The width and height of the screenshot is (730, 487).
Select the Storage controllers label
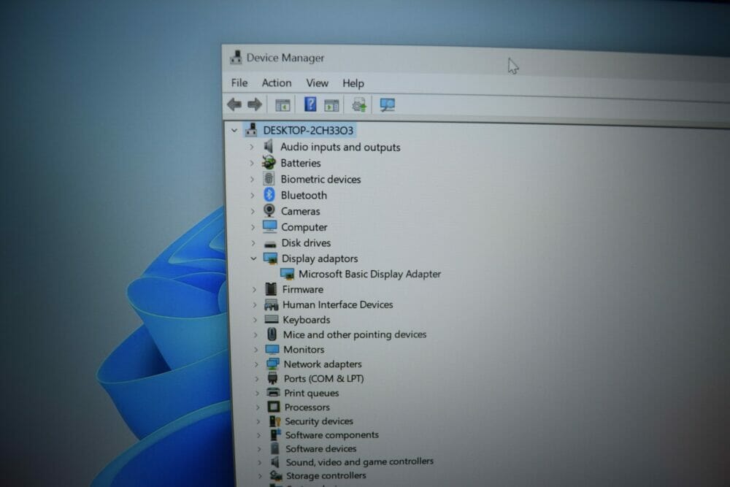[x=326, y=475]
